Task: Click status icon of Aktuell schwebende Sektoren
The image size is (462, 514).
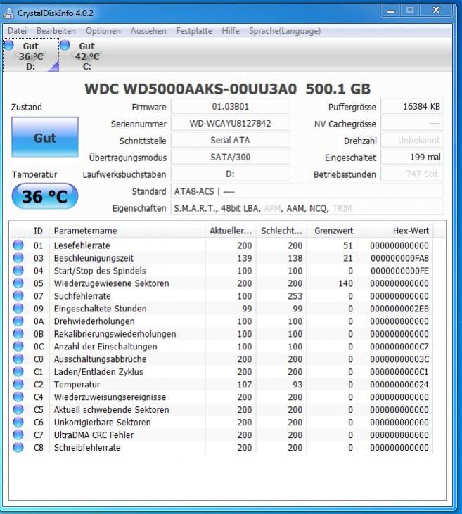Action: point(18,409)
